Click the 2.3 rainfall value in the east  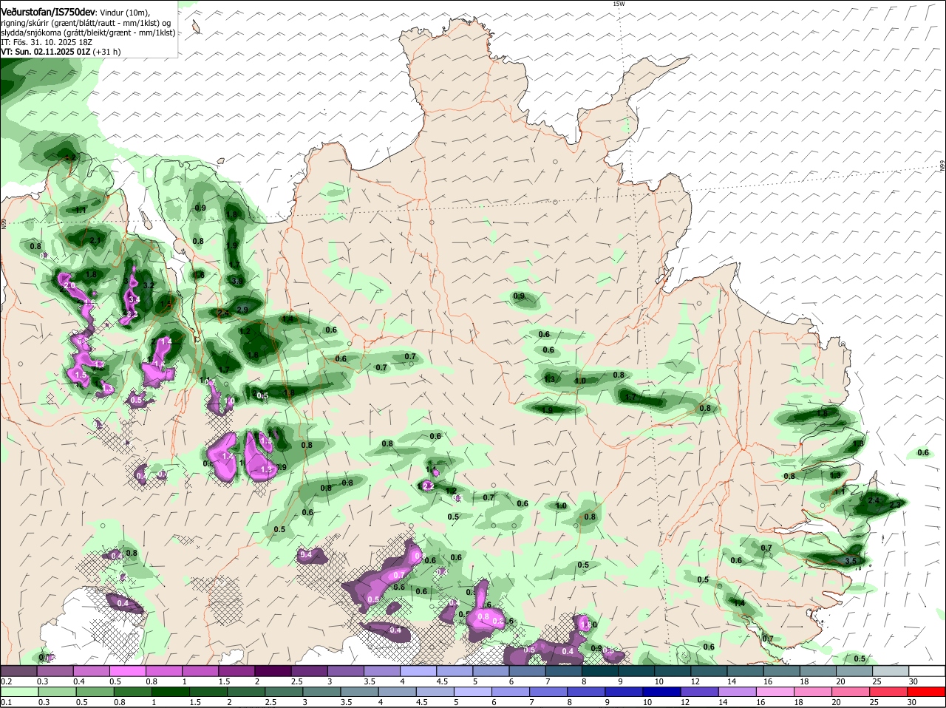(x=895, y=504)
